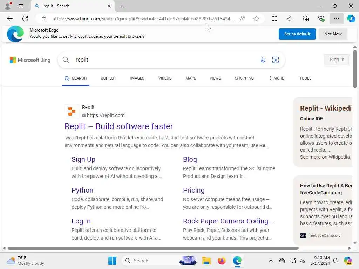359x269 pixels.
Task: Open the Blog sitelink
Action: [190, 159]
